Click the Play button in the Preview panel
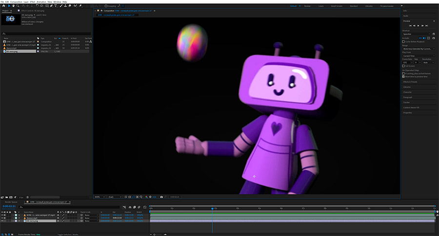Screen dimensions: 439x236 418,25
